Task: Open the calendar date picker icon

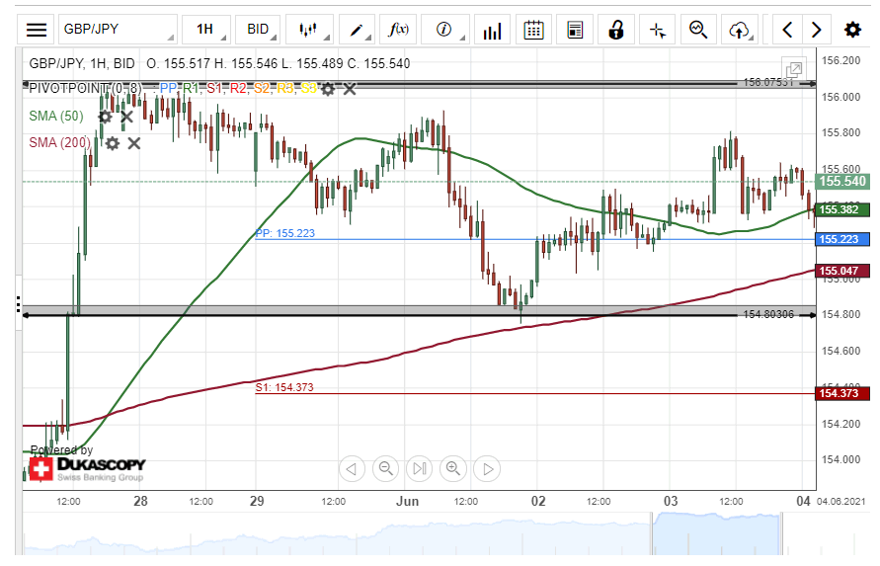Action: click(x=533, y=30)
